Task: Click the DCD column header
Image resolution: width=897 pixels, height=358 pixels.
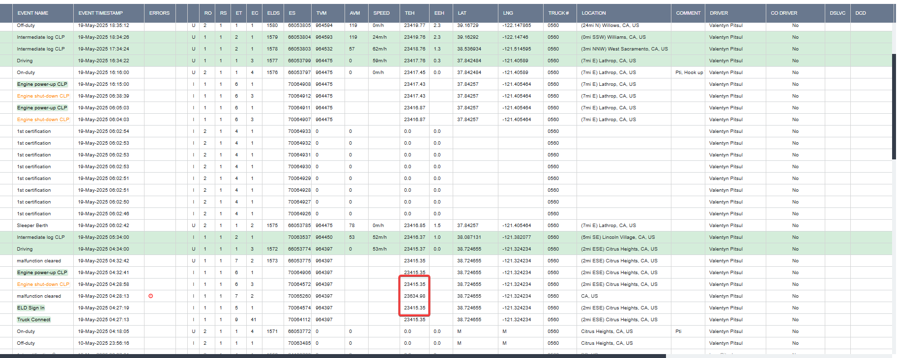Action: click(x=861, y=13)
